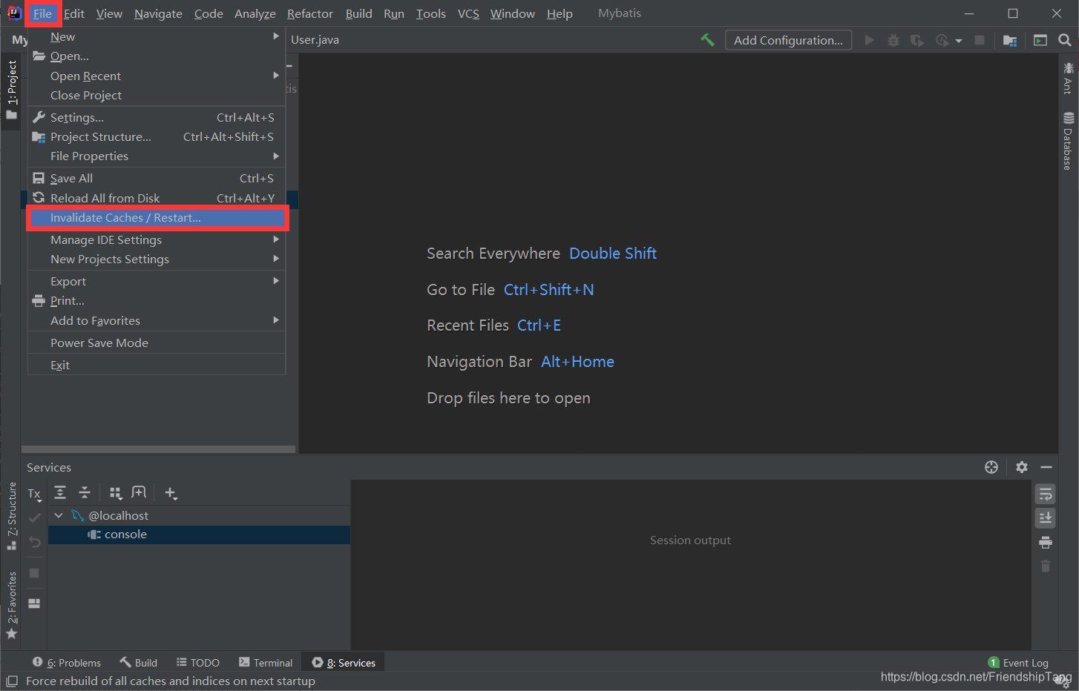The height and width of the screenshot is (691, 1079).
Task: Open Services panel settings gear
Action: tap(1022, 467)
